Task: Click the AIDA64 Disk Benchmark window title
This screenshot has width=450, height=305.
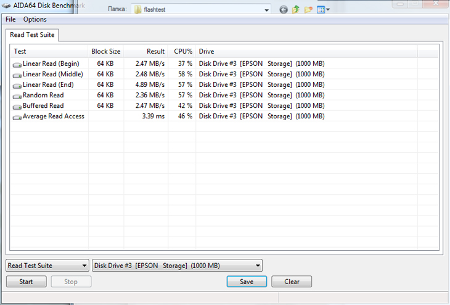Action: (x=49, y=6)
